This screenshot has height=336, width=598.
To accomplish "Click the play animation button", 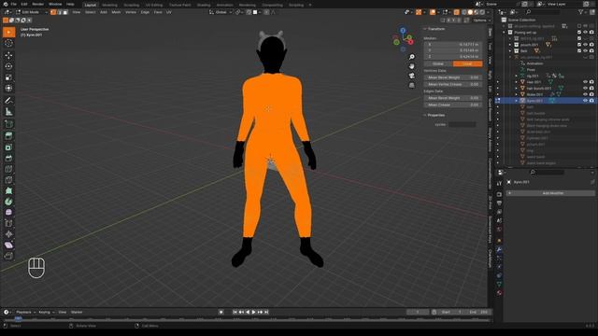I will [x=254, y=312].
